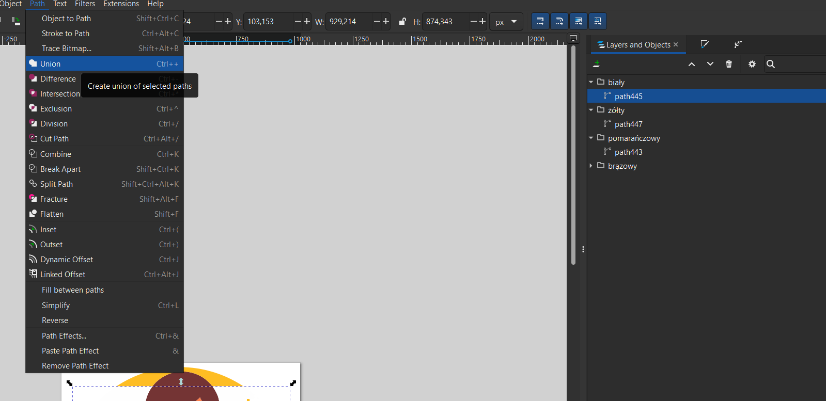The width and height of the screenshot is (826, 401).
Task: Open the Help menu
Action: pyautogui.click(x=155, y=4)
